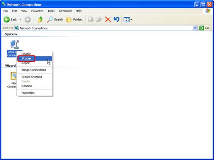
Task: Click the green Go button
Action: 204,28
